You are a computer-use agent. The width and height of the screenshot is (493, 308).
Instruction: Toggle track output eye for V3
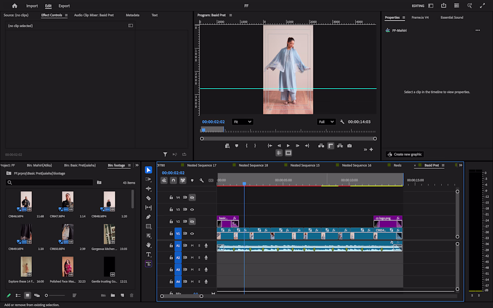pyautogui.click(x=192, y=210)
